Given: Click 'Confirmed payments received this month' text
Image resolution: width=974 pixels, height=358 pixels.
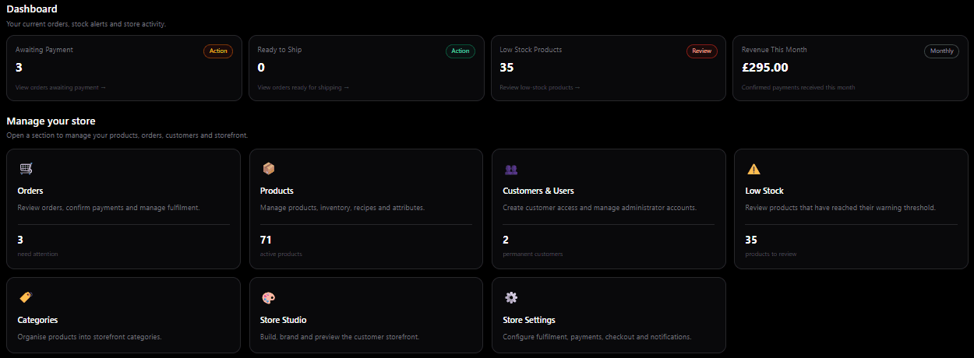Looking at the screenshot, I should pyautogui.click(x=799, y=87).
